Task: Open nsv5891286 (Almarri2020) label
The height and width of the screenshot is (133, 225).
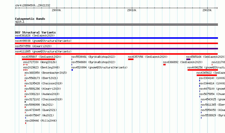Action: 43,89
